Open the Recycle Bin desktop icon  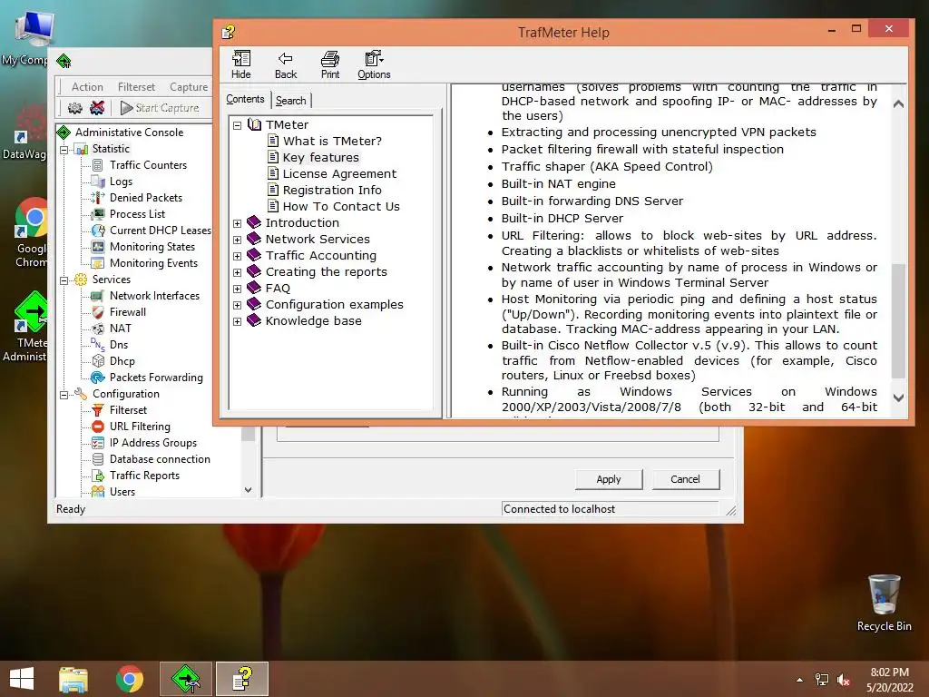coord(884,603)
